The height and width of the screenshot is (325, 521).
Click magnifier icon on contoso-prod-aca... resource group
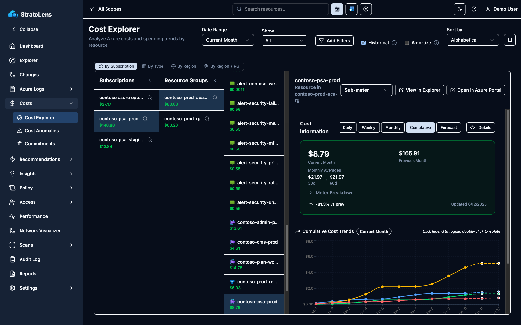215,97
